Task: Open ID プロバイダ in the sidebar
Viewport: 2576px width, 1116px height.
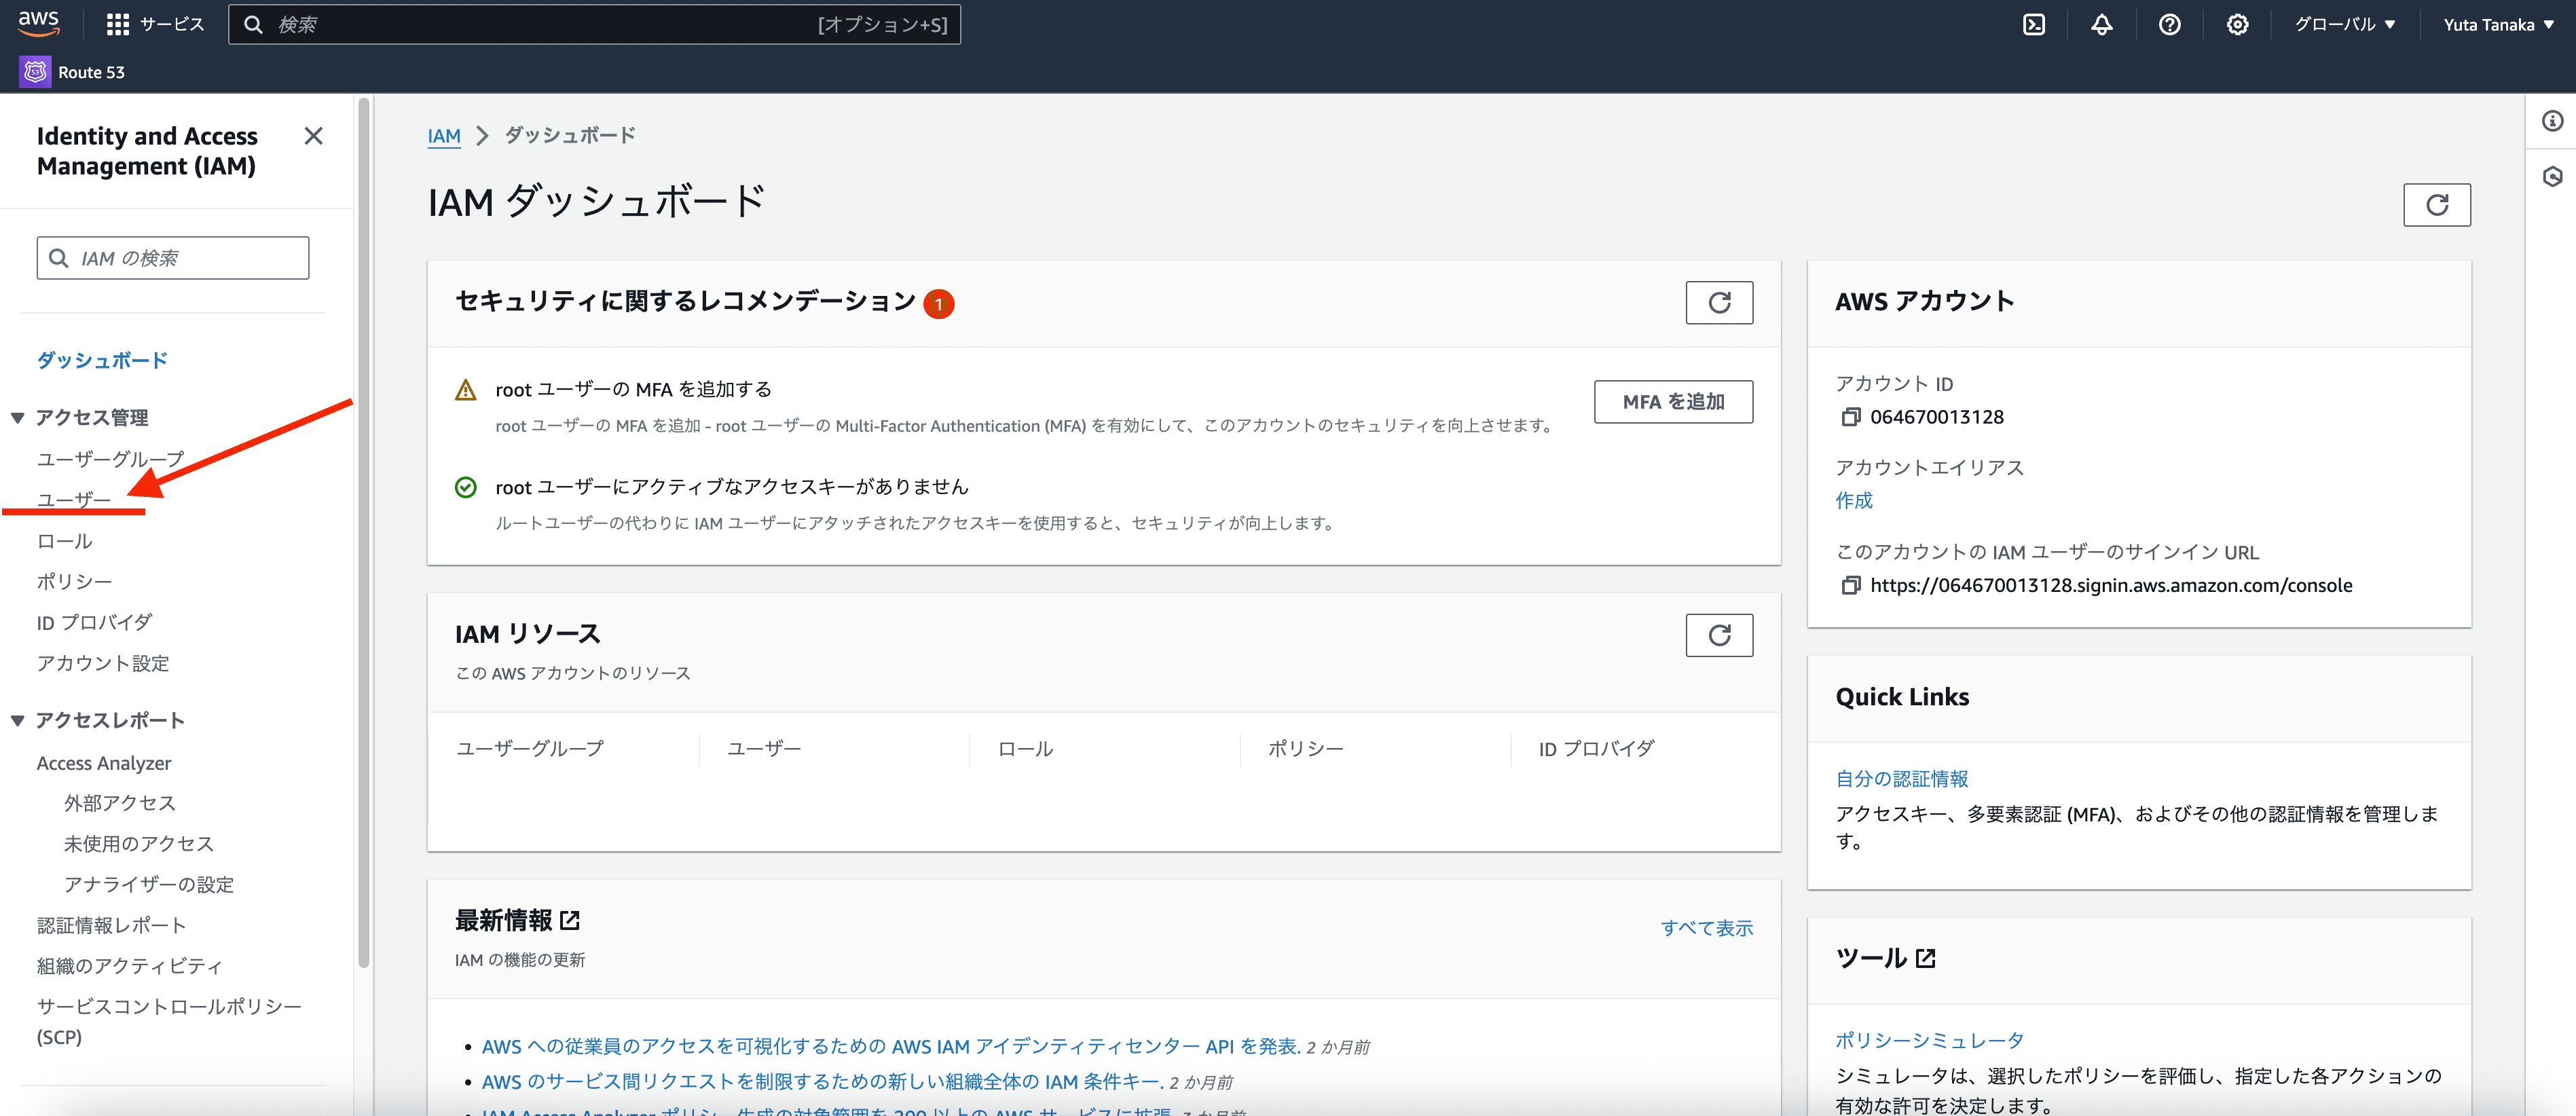Action: [94, 622]
